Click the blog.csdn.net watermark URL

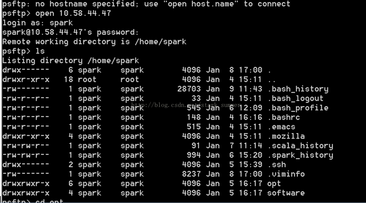click(186, 105)
